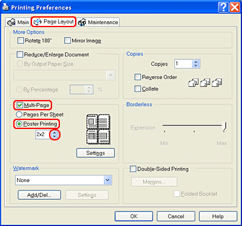Click the collate page-order illustration

[x=205, y=83]
